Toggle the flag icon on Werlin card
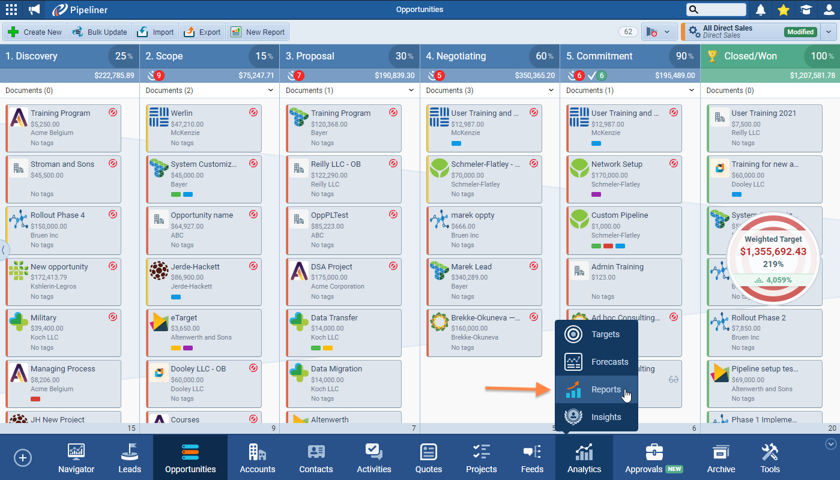This screenshot has height=480, width=840. [x=253, y=112]
